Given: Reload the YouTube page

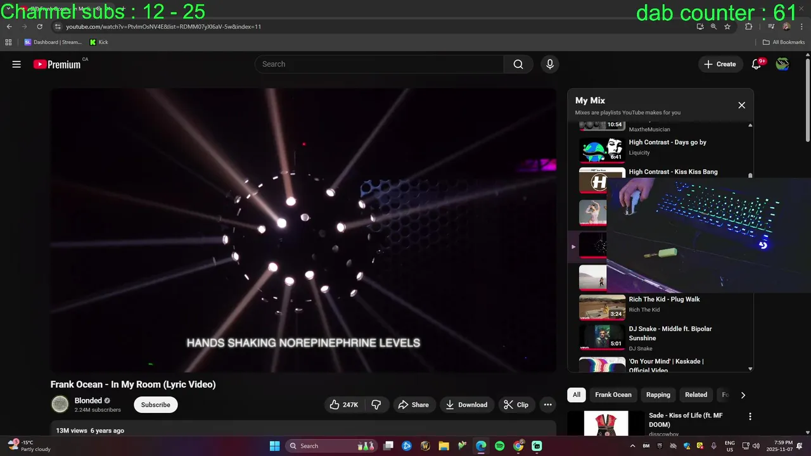Looking at the screenshot, I should [x=40, y=27].
